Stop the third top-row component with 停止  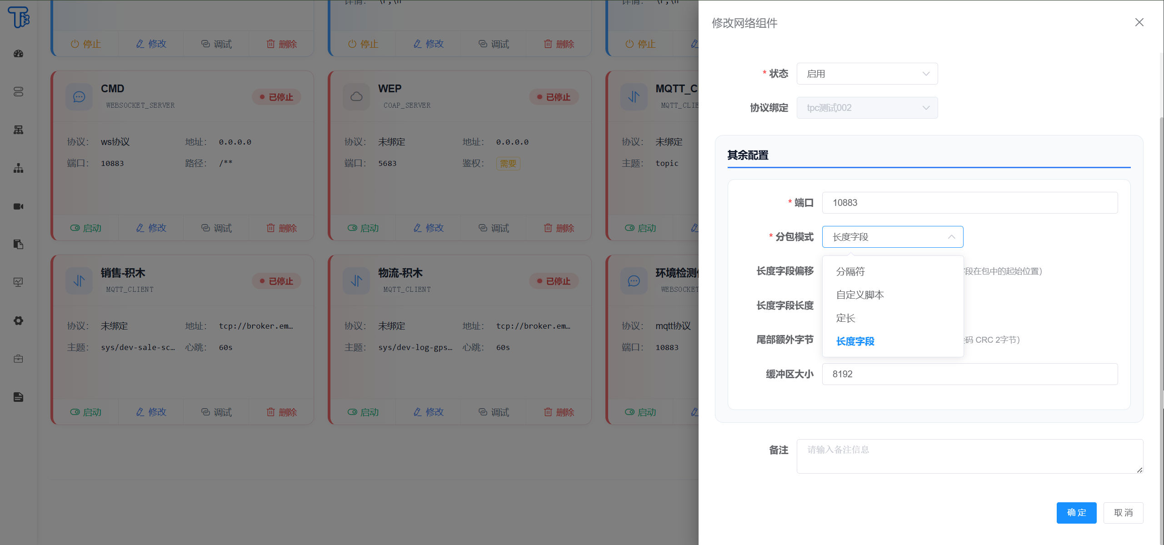[640, 44]
